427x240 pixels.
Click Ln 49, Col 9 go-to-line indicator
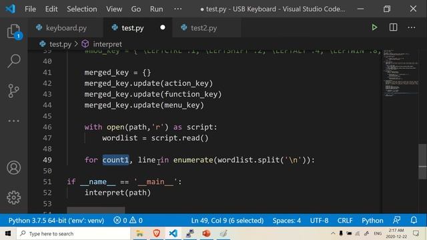coord(227,220)
